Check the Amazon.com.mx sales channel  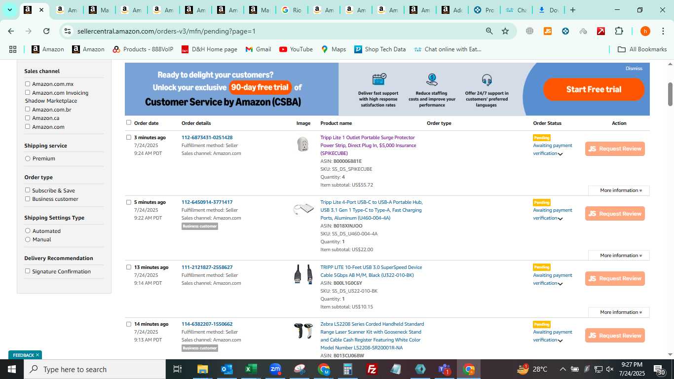pyautogui.click(x=28, y=84)
